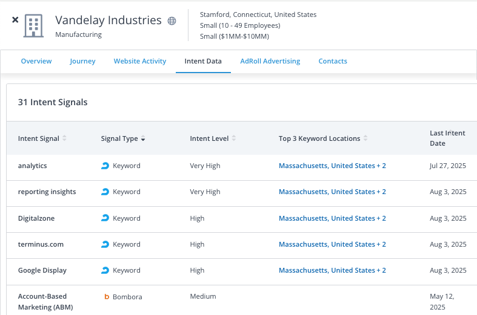Click the keyword icon for terminus.com
This screenshot has height=315, width=477.
(105, 244)
